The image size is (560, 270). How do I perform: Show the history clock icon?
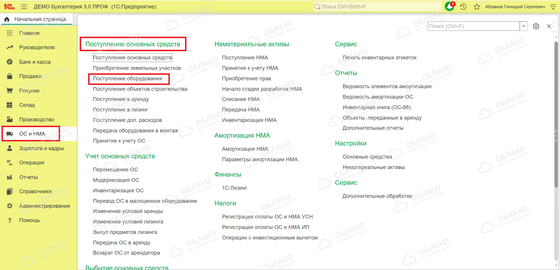(463, 7)
